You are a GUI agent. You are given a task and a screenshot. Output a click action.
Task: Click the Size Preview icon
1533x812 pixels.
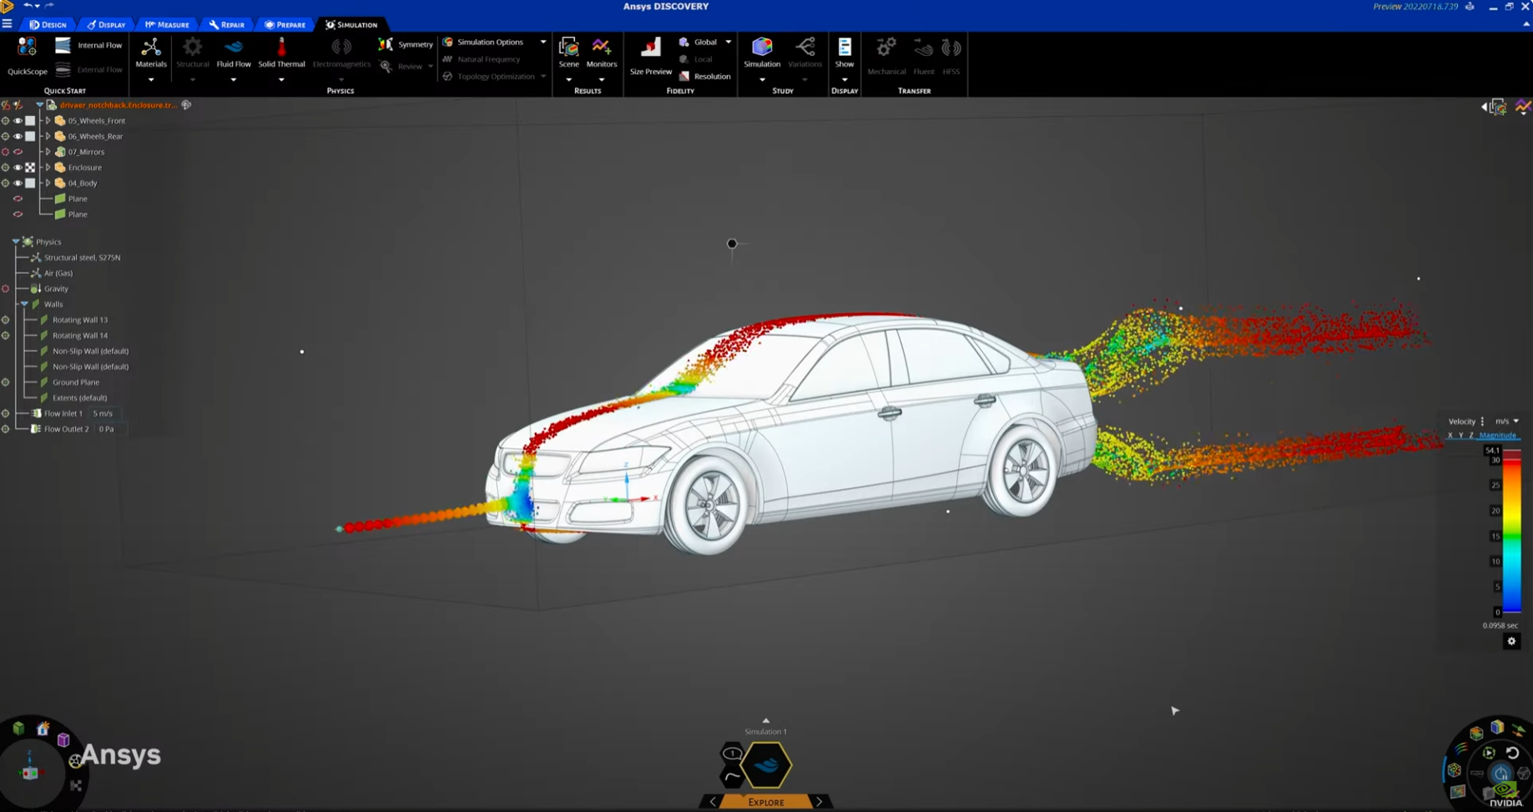pyautogui.click(x=651, y=48)
